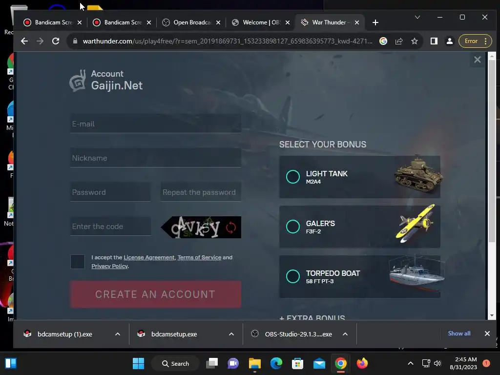
Task: Click the Chrome taskbar icon
Action: point(340,363)
